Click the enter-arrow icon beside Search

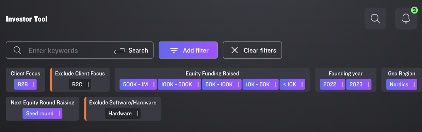(x=119, y=51)
